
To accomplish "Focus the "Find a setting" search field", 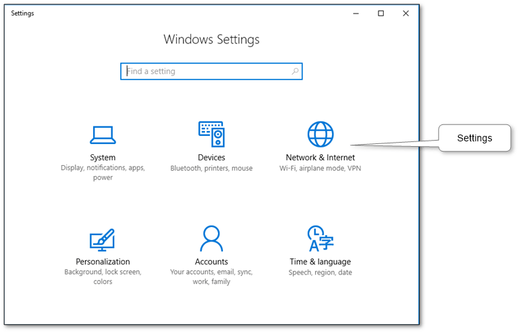I will click(x=204, y=71).
